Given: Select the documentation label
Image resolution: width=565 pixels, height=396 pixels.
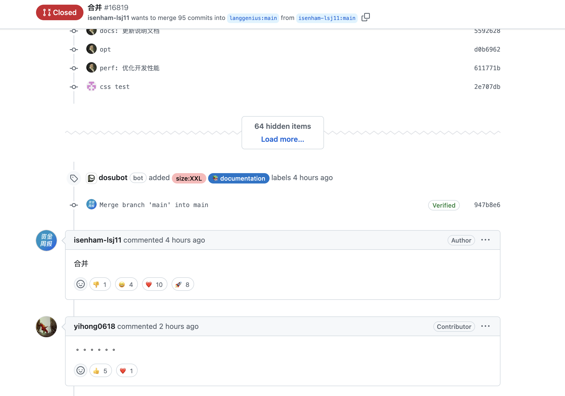Looking at the screenshot, I should pyautogui.click(x=239, y=178).
